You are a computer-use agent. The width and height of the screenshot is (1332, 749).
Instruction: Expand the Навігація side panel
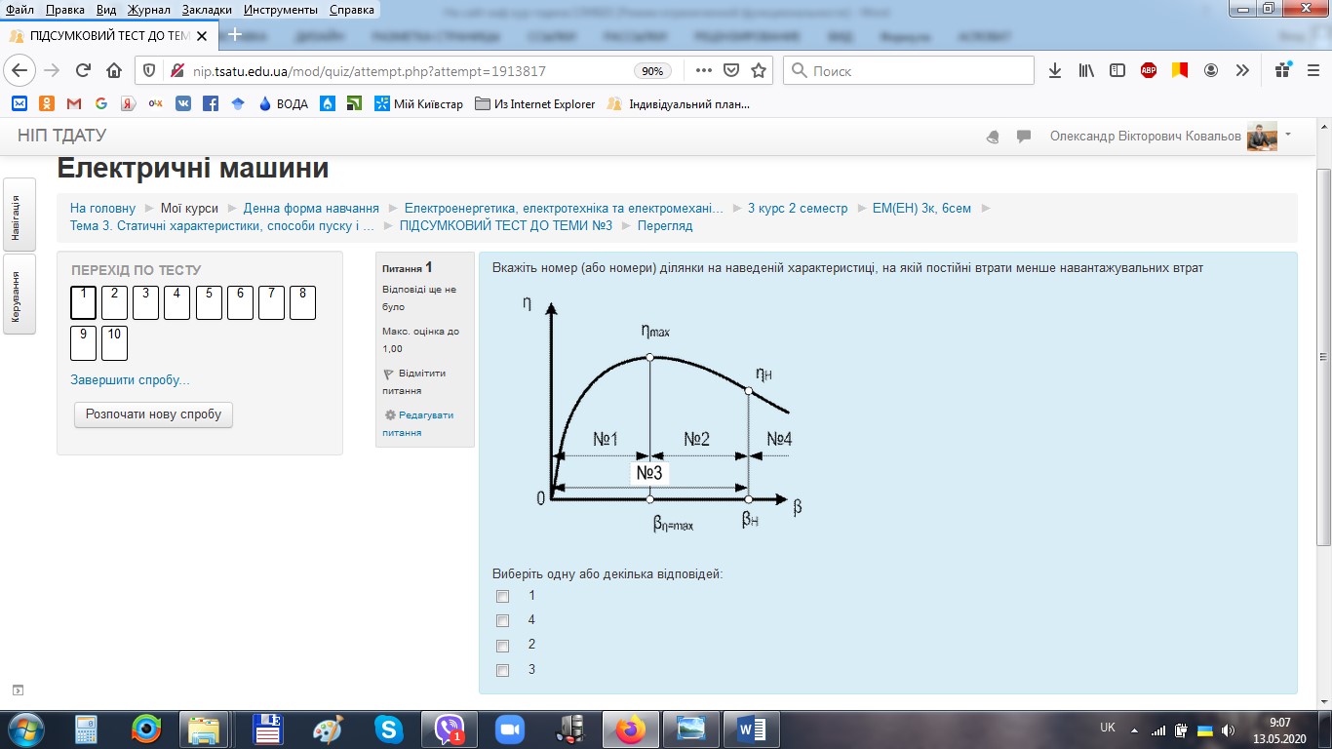point(19,215)
